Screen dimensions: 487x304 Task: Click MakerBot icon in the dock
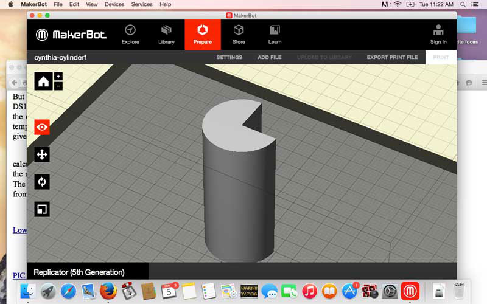pyautogui.click(x=410, y=291)
